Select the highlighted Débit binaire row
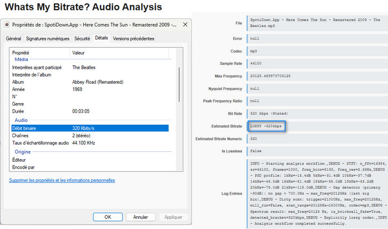388x229 pixels. 90,128
